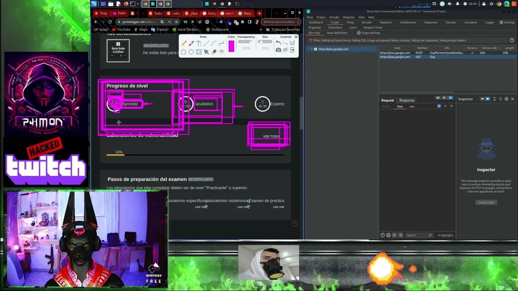This screenshot has width=518, height=291.
Task: Switch to the Toby browser tab
Action: click(101, 13)
